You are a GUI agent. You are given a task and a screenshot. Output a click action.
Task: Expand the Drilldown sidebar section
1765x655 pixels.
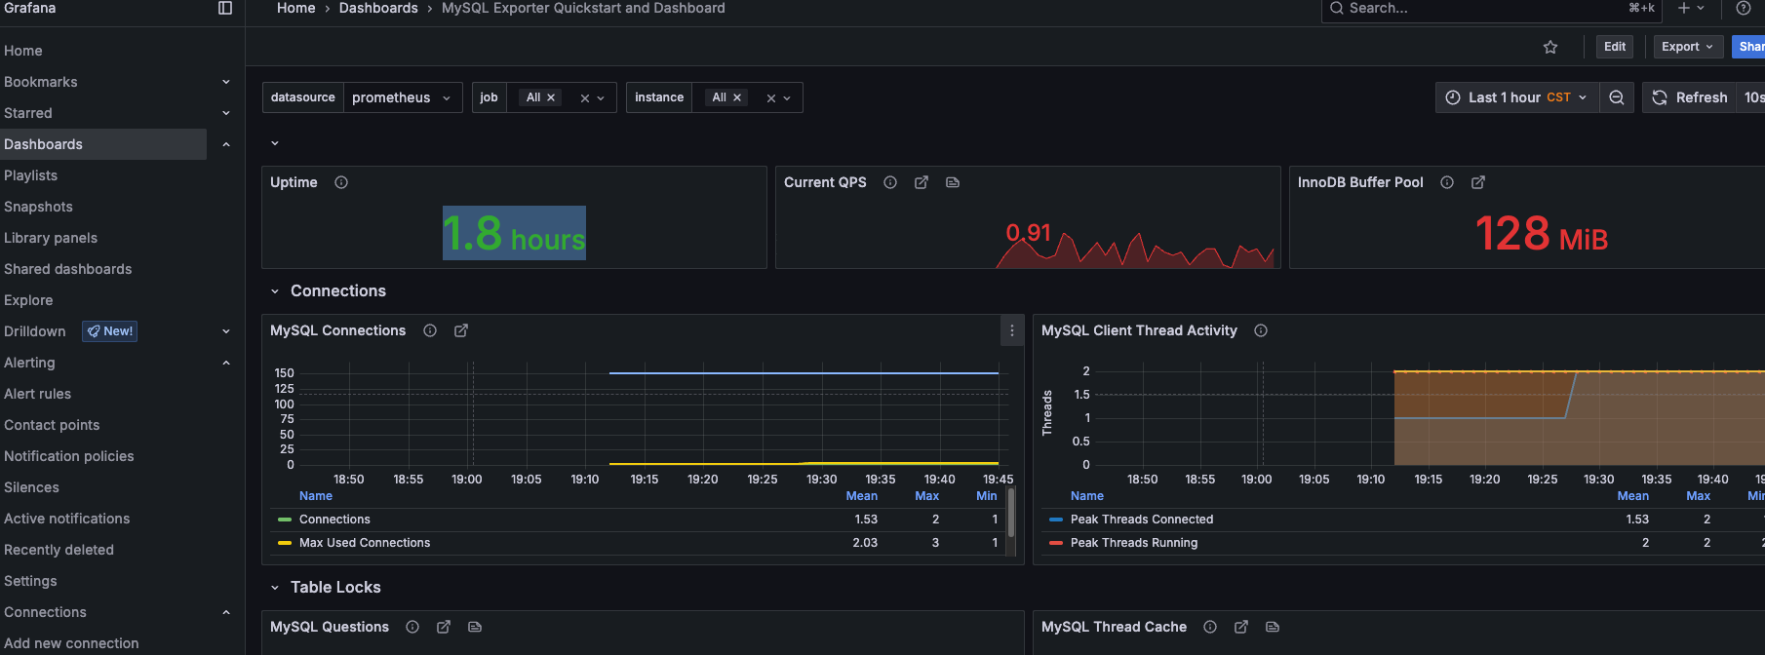(x=226, y=331)
